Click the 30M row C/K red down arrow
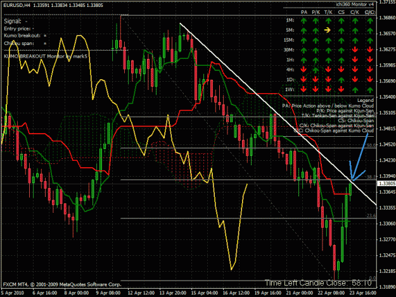Viewport: 396px width, 297px height. click(x=355, y=49)
